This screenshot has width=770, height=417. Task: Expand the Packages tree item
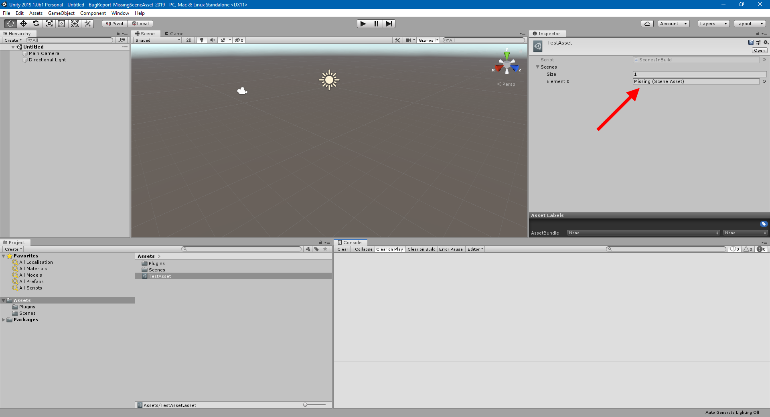[x=3, y=320]
